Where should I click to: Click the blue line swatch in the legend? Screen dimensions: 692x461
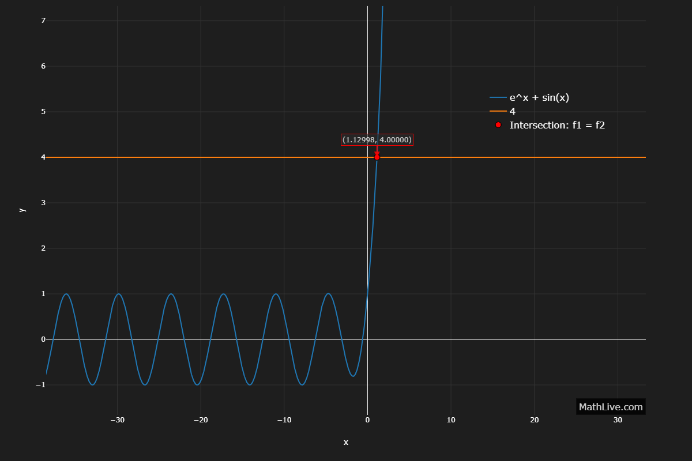(498, 98)
